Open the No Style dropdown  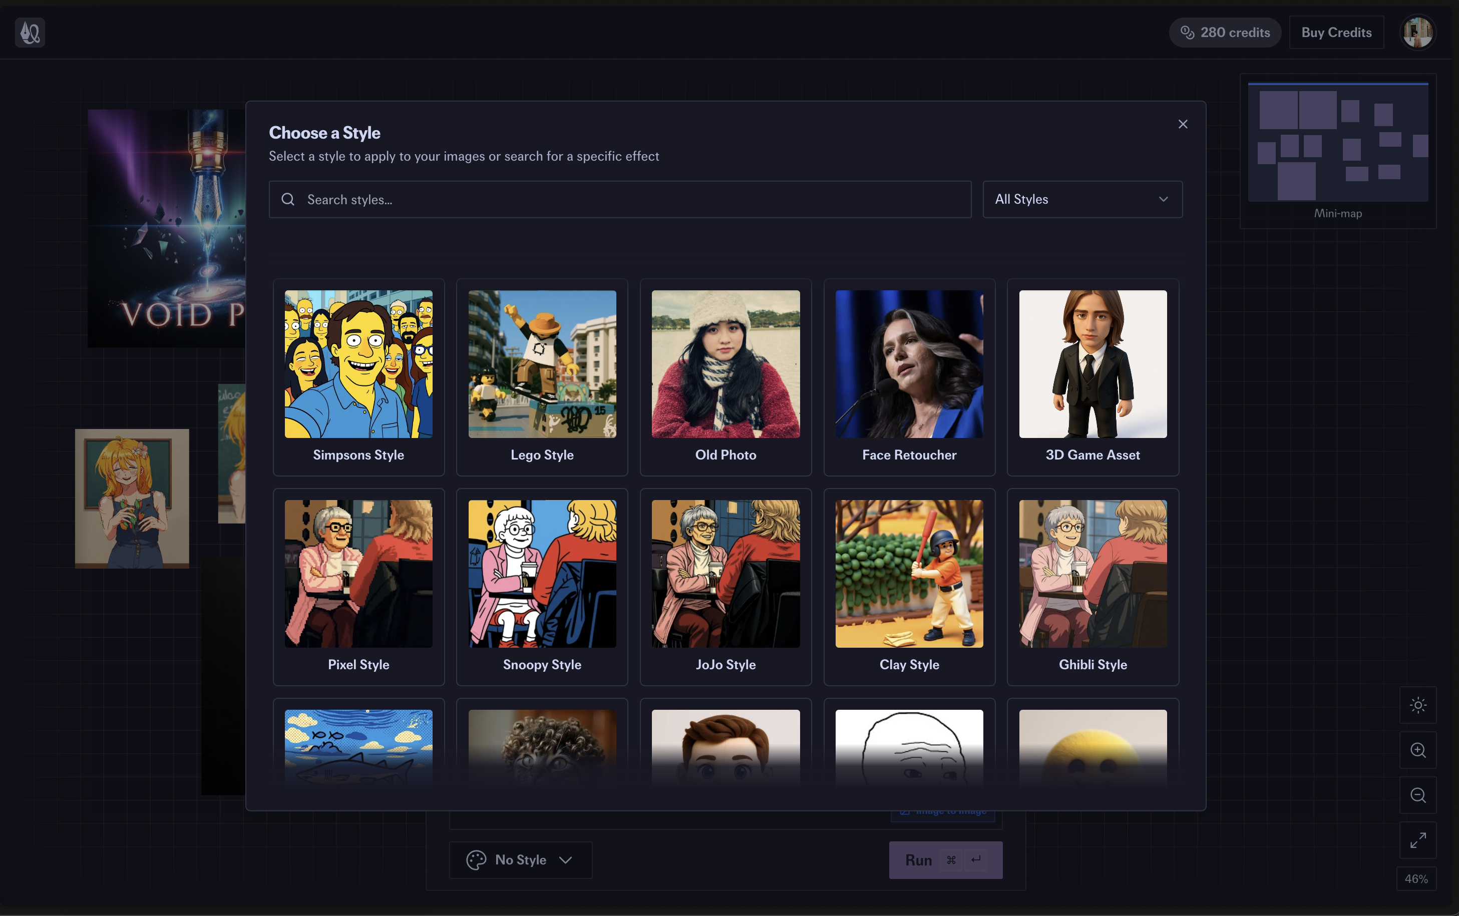click(521, 859)
